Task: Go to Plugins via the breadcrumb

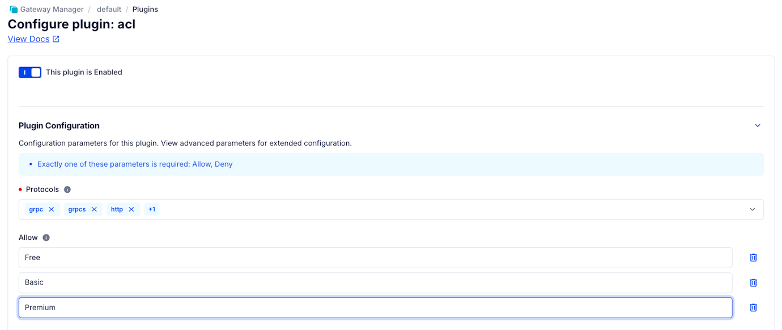Action: (x=145, y=9)
